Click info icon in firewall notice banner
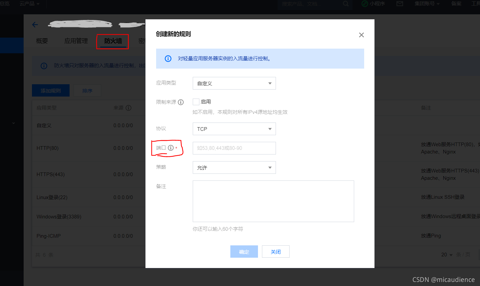The height and width of the screenshot is (286, 480). coord(44,66)
